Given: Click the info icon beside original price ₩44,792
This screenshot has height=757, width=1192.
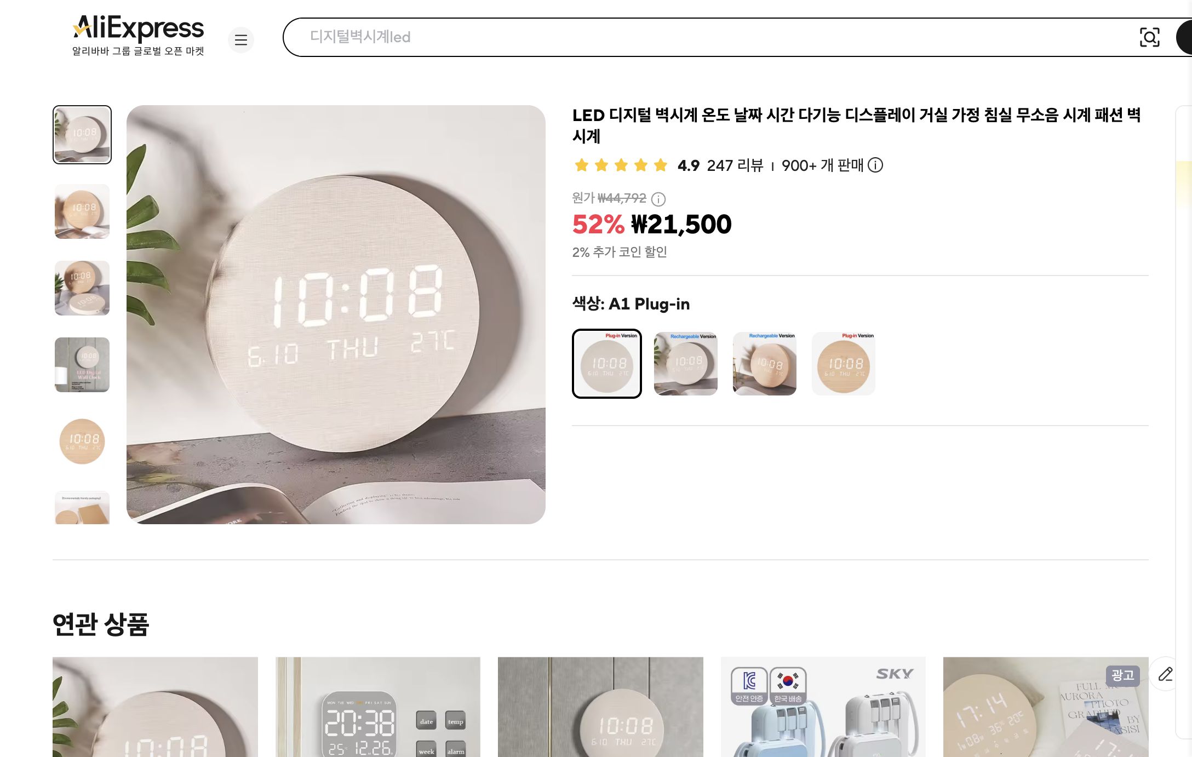Looking at the screenshot, I should 658,199.
